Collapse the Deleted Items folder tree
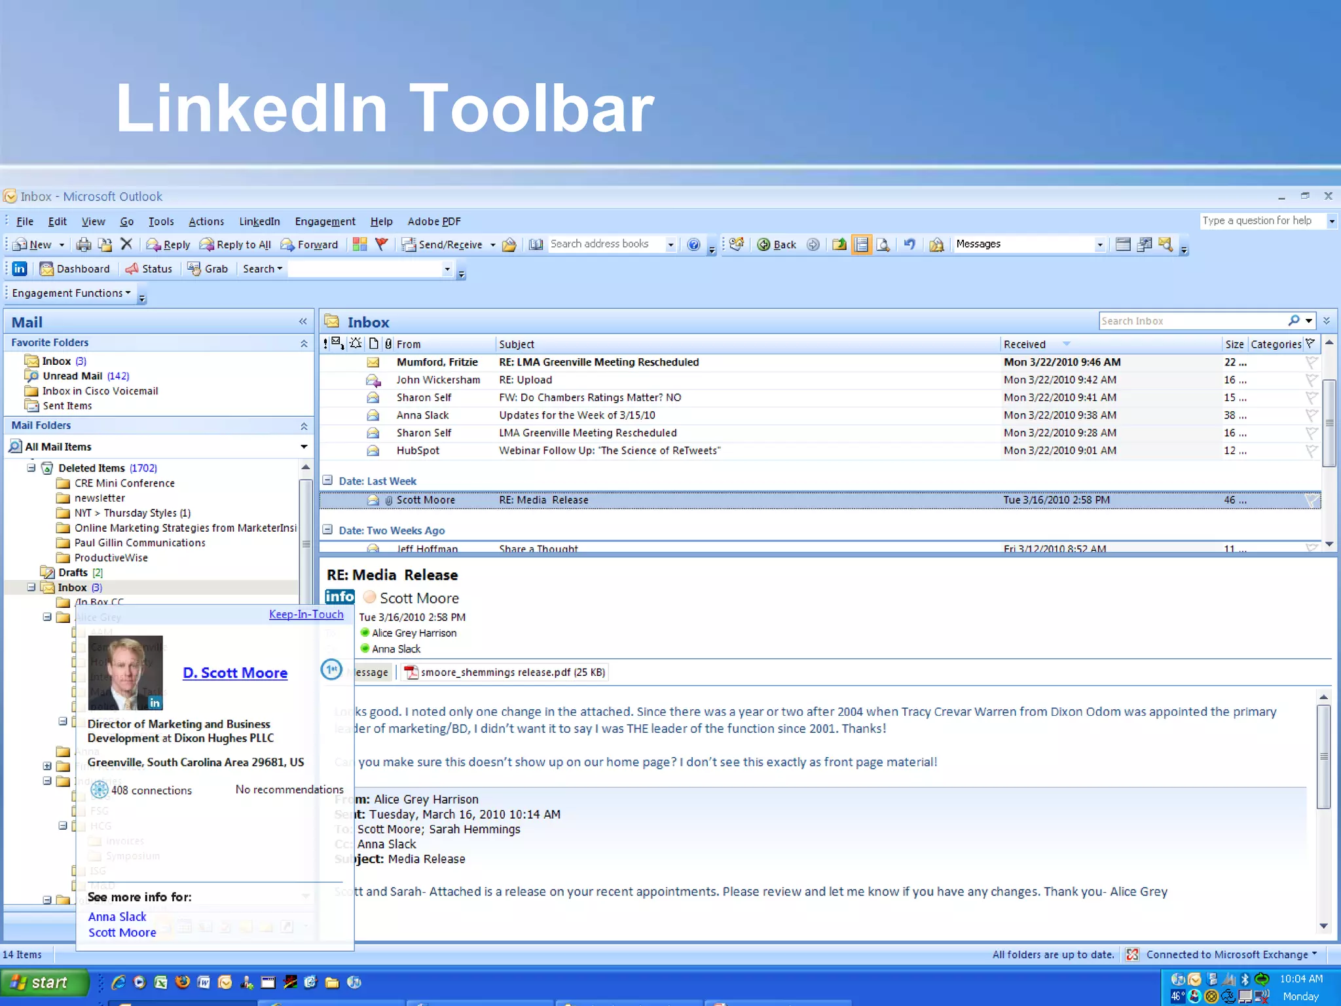The width and height of the screenshot is (1341, 1006). (x=31, y=468)
